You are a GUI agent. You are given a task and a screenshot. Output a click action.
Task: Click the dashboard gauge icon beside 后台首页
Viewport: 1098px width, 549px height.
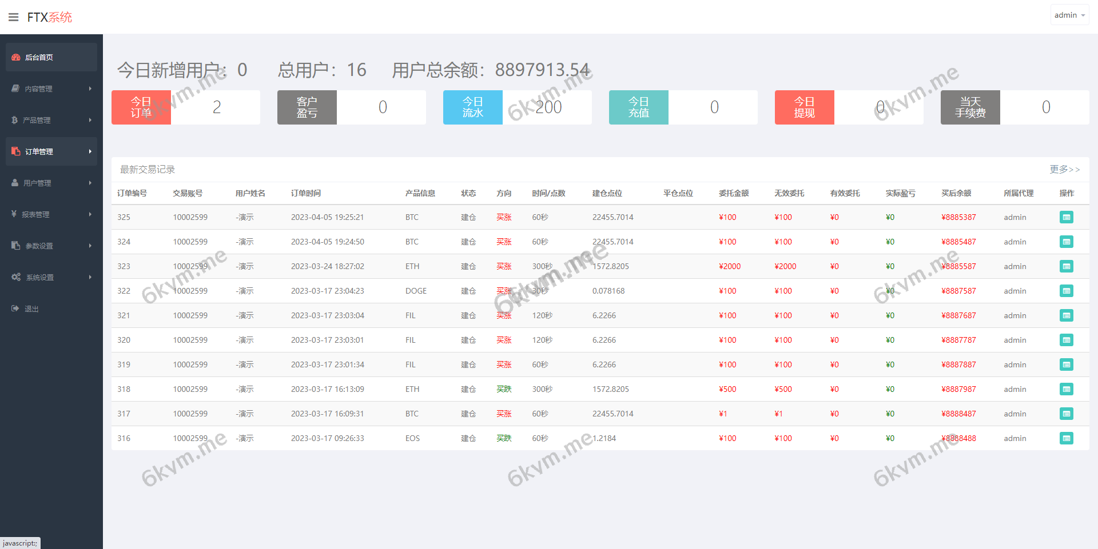click(x=15, y=57)
